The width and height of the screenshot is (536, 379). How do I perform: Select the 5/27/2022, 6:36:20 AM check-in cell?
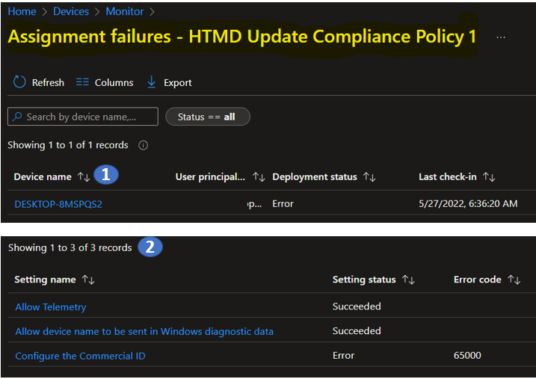point(468,203)
